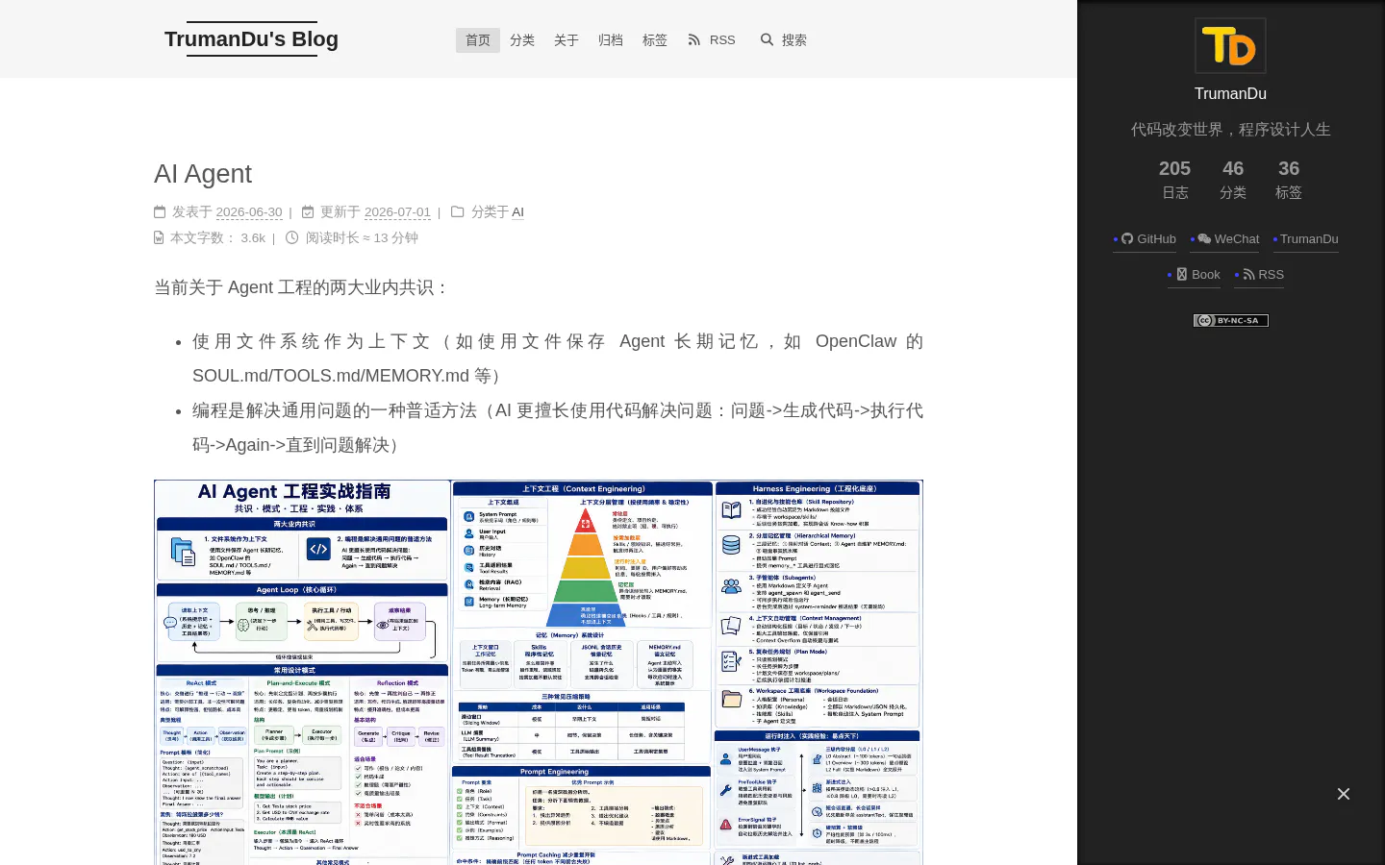The image size is (1385, 865).
Task: Click the CC BY-NC-SA license badge
Action: point(1231,320)
